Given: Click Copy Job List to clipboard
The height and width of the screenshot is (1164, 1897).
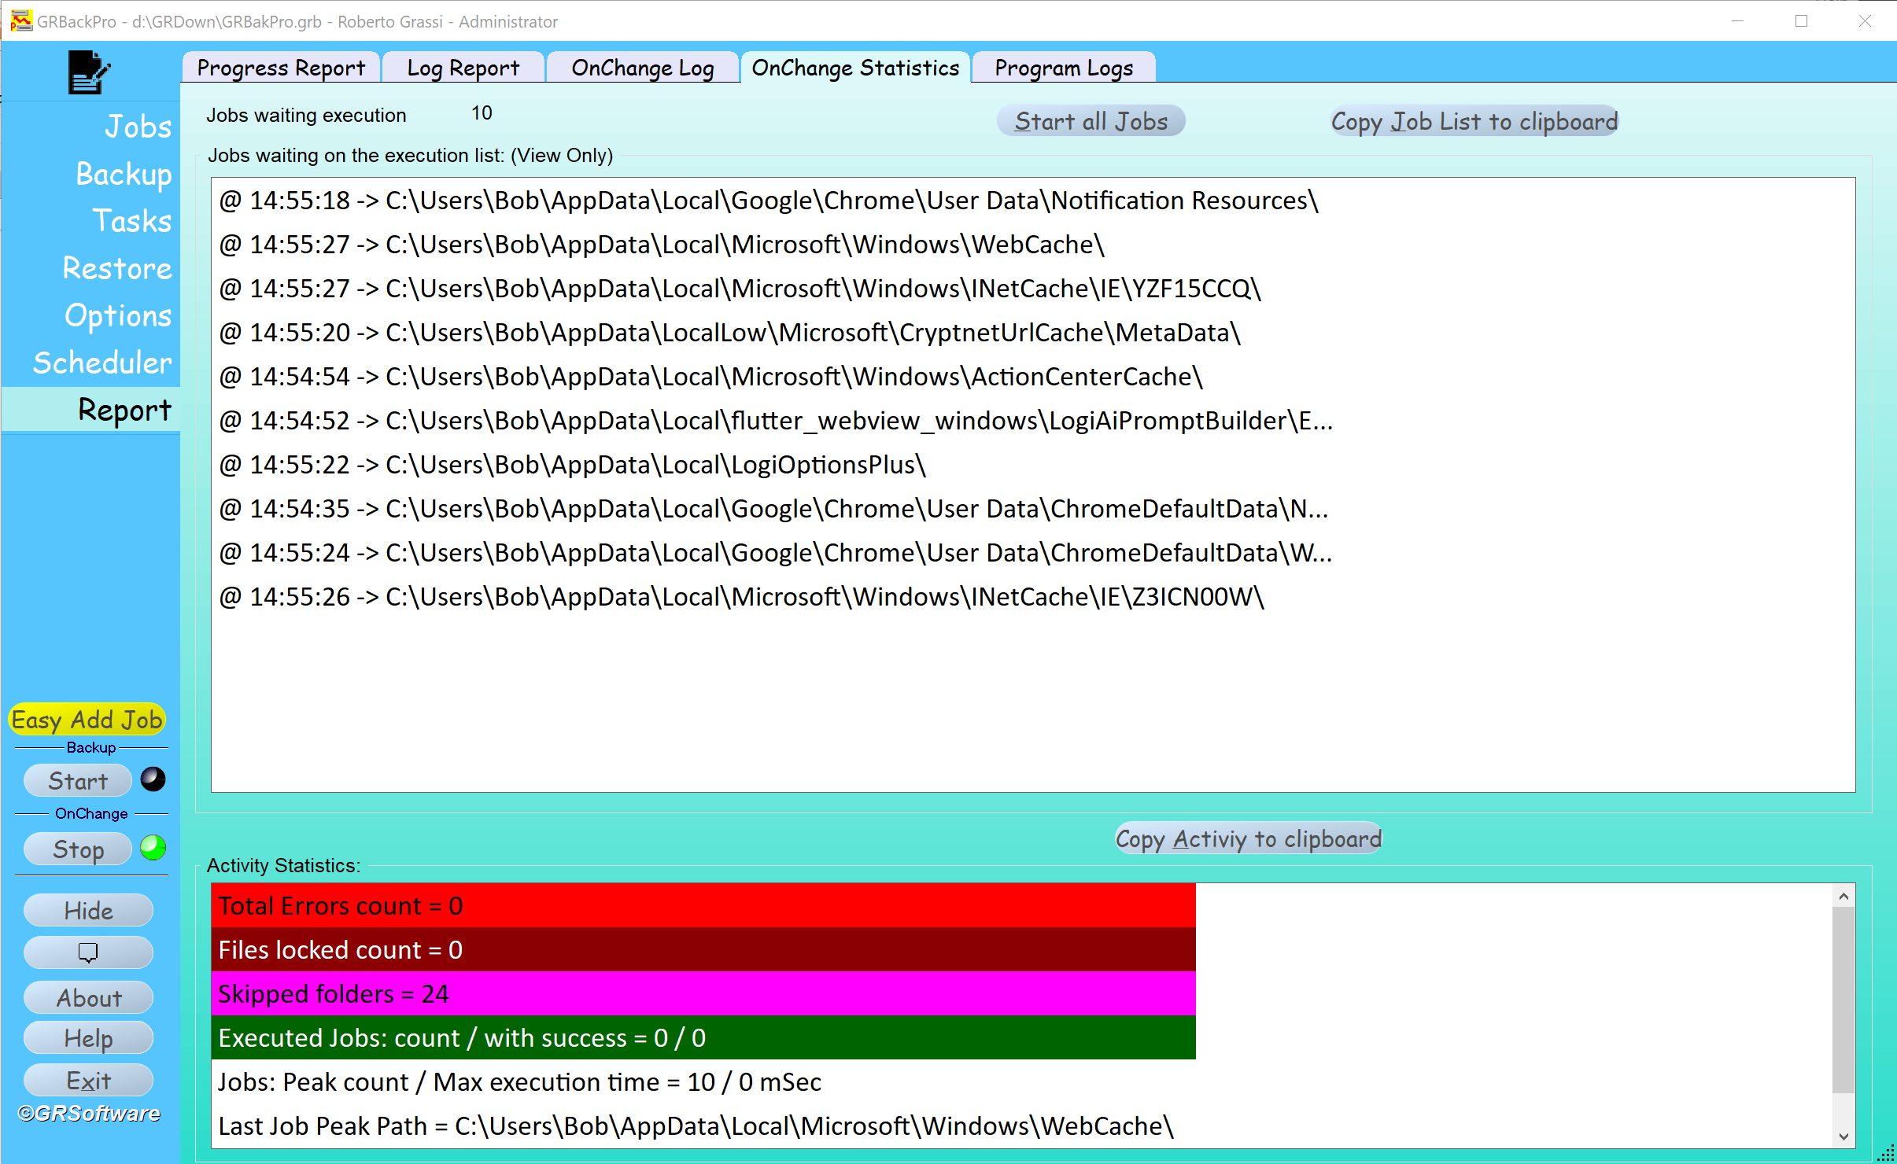Looking at the screenshot, I should coord(1474,121).
